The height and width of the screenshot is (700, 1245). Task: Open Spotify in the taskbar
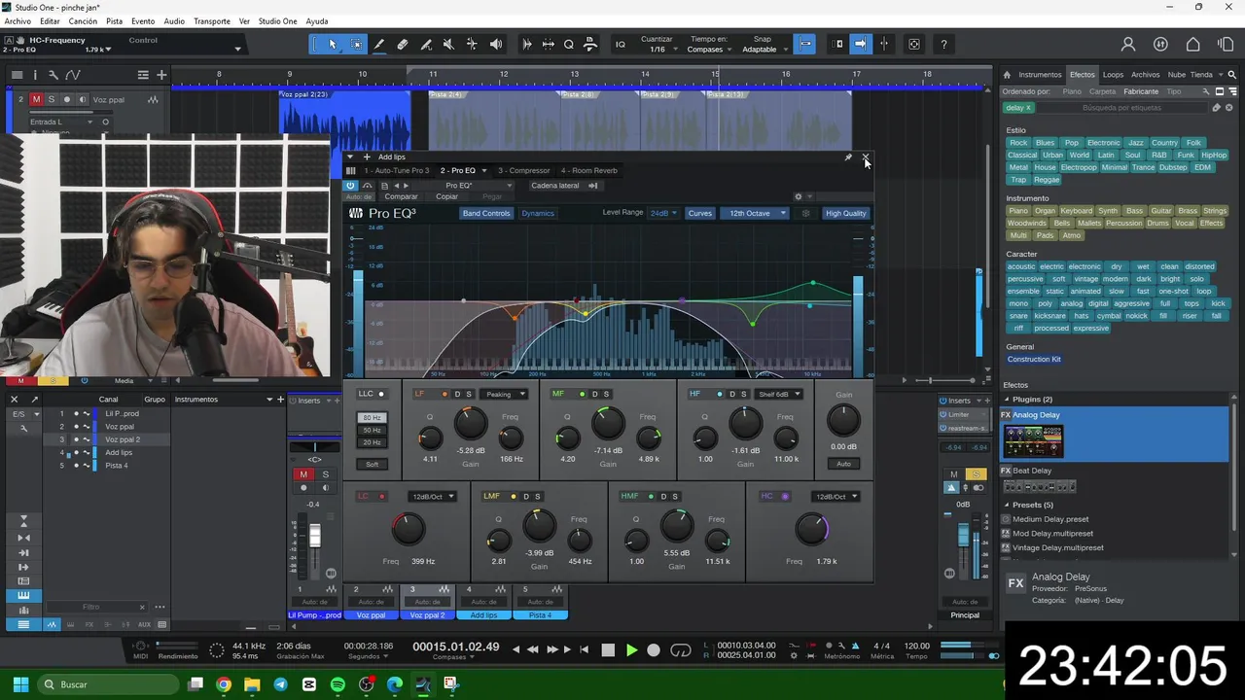pyautogui.click(x=338, y=684)
